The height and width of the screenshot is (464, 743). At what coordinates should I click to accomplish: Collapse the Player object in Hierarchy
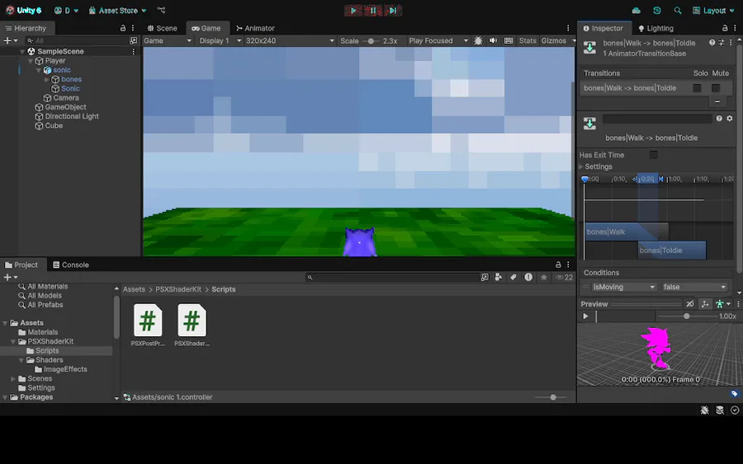tap(31, 60)
